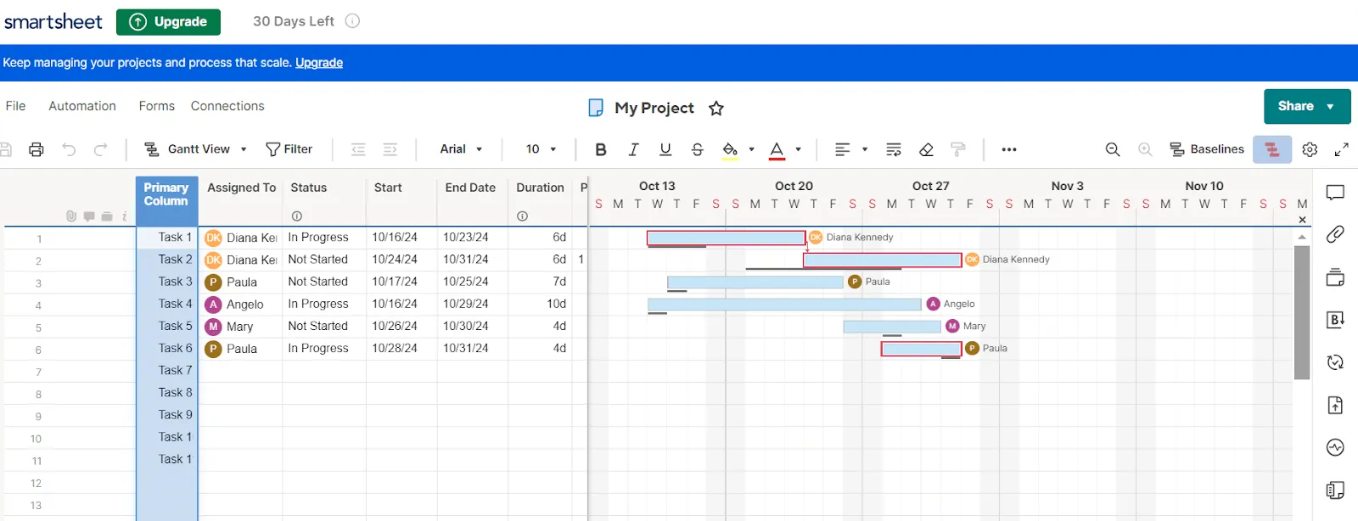The height and width of the screenshot is (521, 1358).
Task: Open the more options ellipsis menu
Action: pyautogui.click(x=1009, y=149)
